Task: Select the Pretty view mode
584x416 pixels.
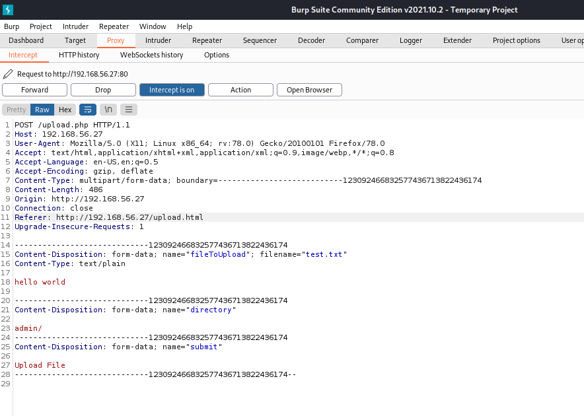Action: point(17,110)
